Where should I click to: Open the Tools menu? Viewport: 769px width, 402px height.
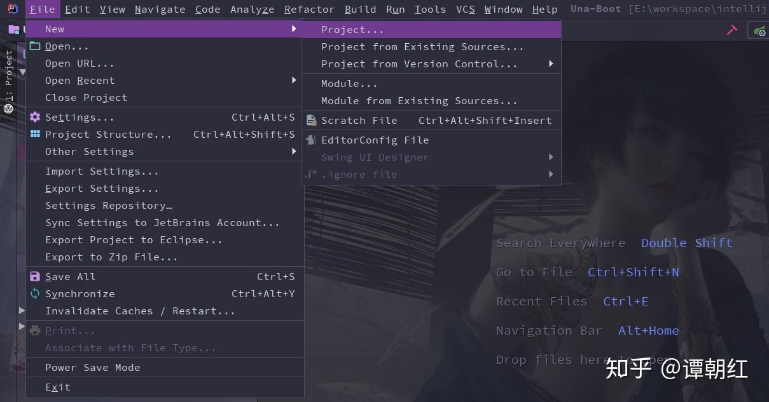[430, 9]
